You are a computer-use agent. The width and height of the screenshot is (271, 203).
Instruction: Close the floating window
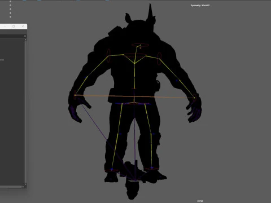point(23,27)
